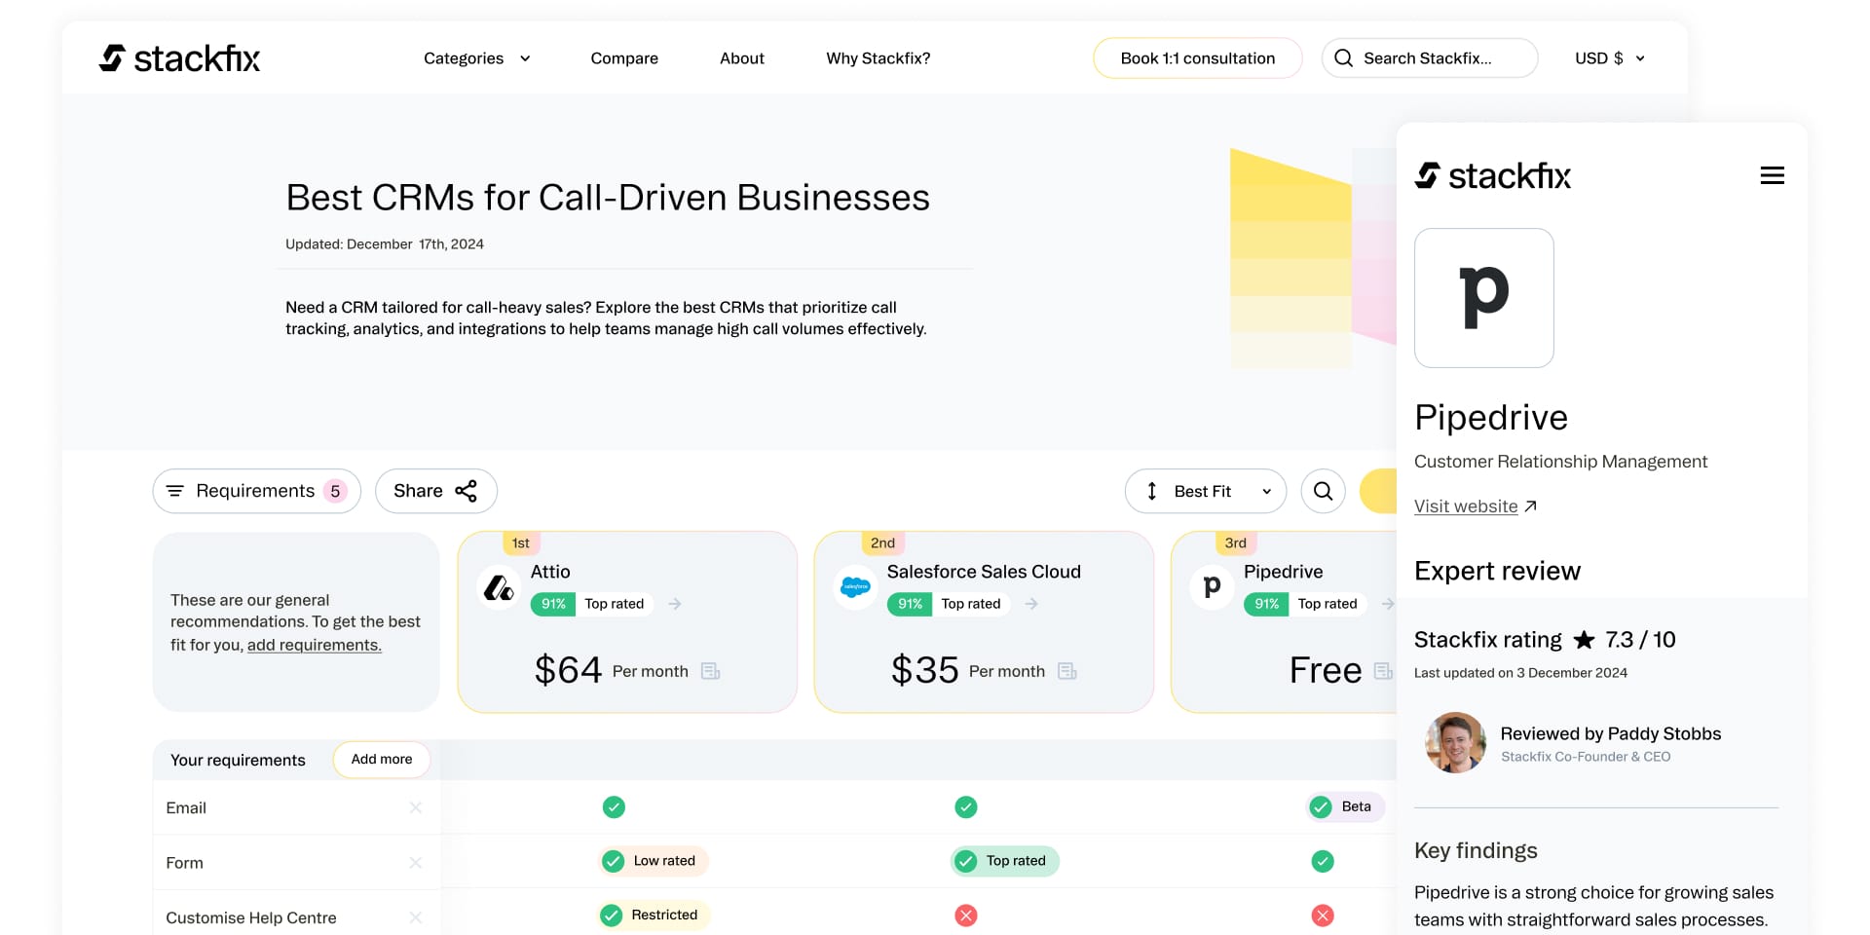The width and height of the screenshot is (1870, 935).
Task: Click the search magnifier icon beside Best Fit
Action: (1323, 491)
